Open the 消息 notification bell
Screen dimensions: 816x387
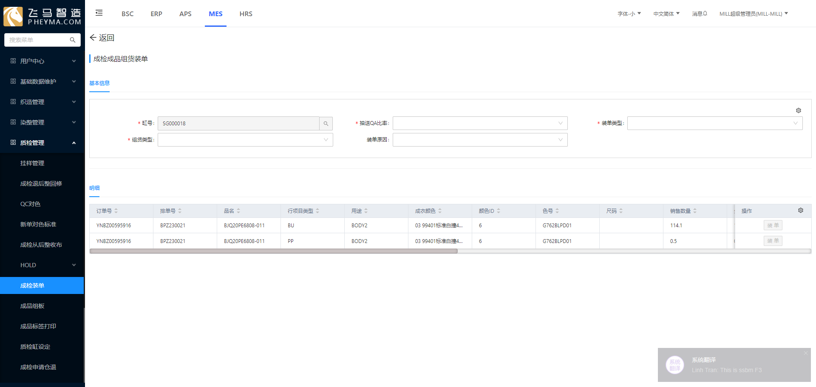tap(700, 14)
